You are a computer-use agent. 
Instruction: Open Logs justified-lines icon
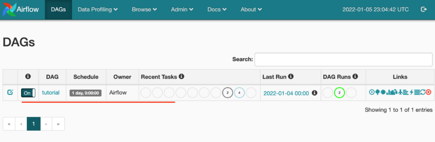point(417,92)
